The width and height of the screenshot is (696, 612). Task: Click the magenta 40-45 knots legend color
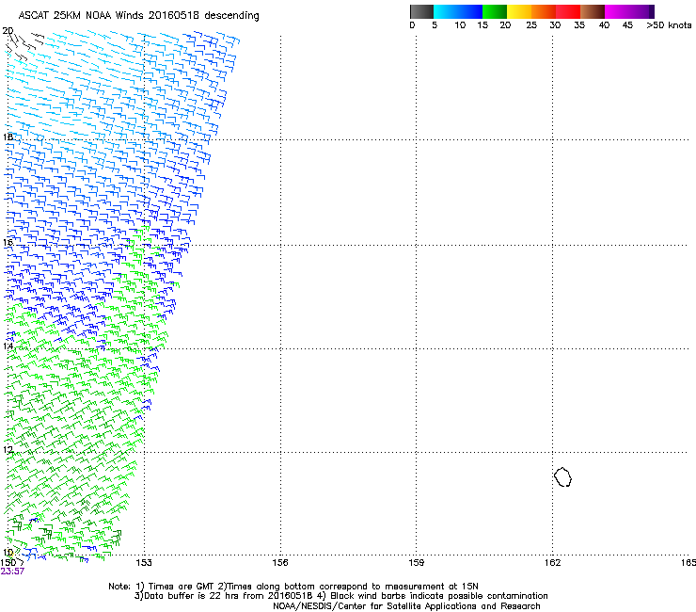pos(617,11)
